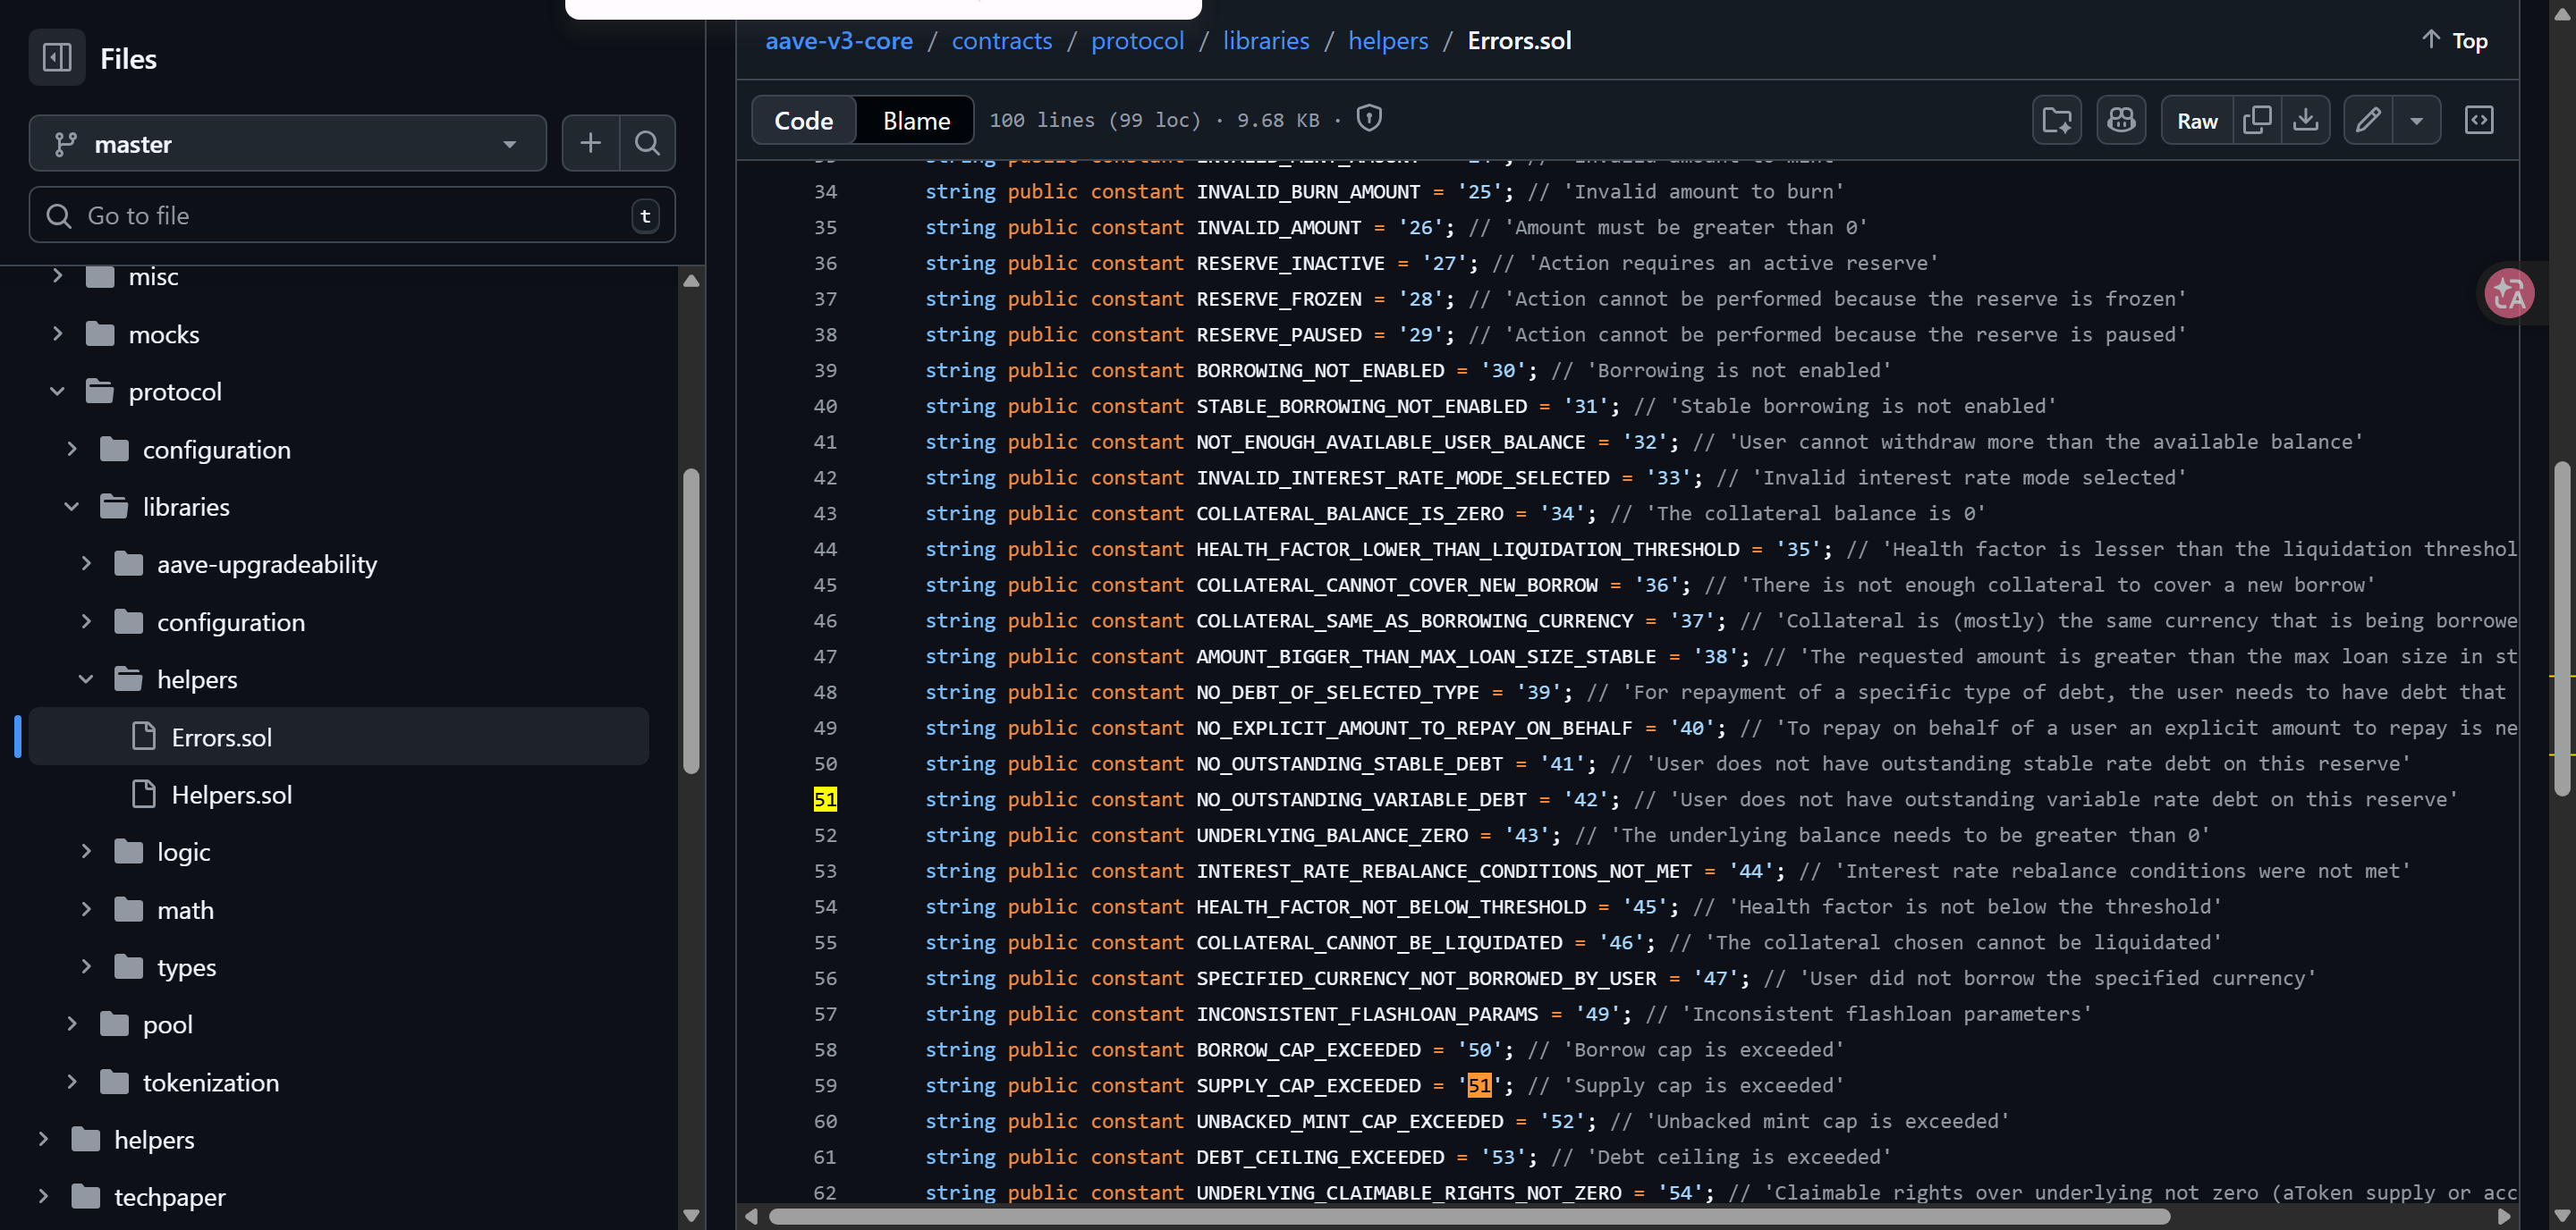The height and width of the screenshot is (1230, 2576).
Task: Open edit options dropdown arrow
Action: (x=2416, y=121)
